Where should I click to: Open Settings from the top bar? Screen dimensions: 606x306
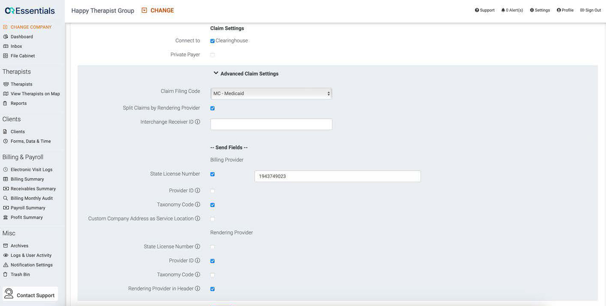(x=539, y=10)
